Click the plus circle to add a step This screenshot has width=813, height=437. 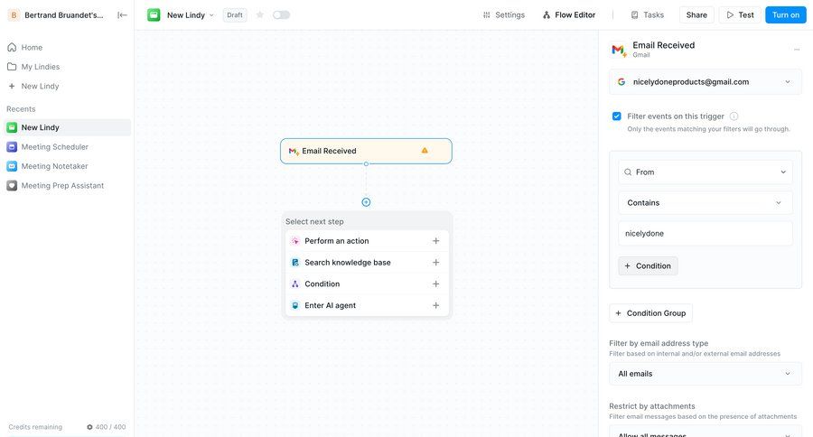[x=366, y=202]
